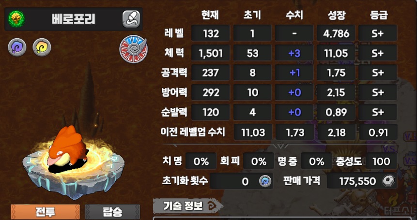Click the 베로포리 pet name label
Screen dimensions: 417x220
(74, 19)
